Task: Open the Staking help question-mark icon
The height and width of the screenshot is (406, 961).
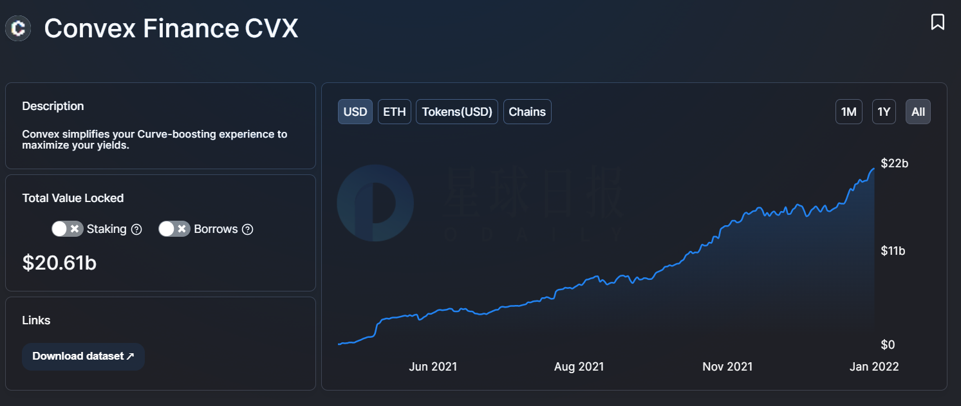Action: [136, 229]
